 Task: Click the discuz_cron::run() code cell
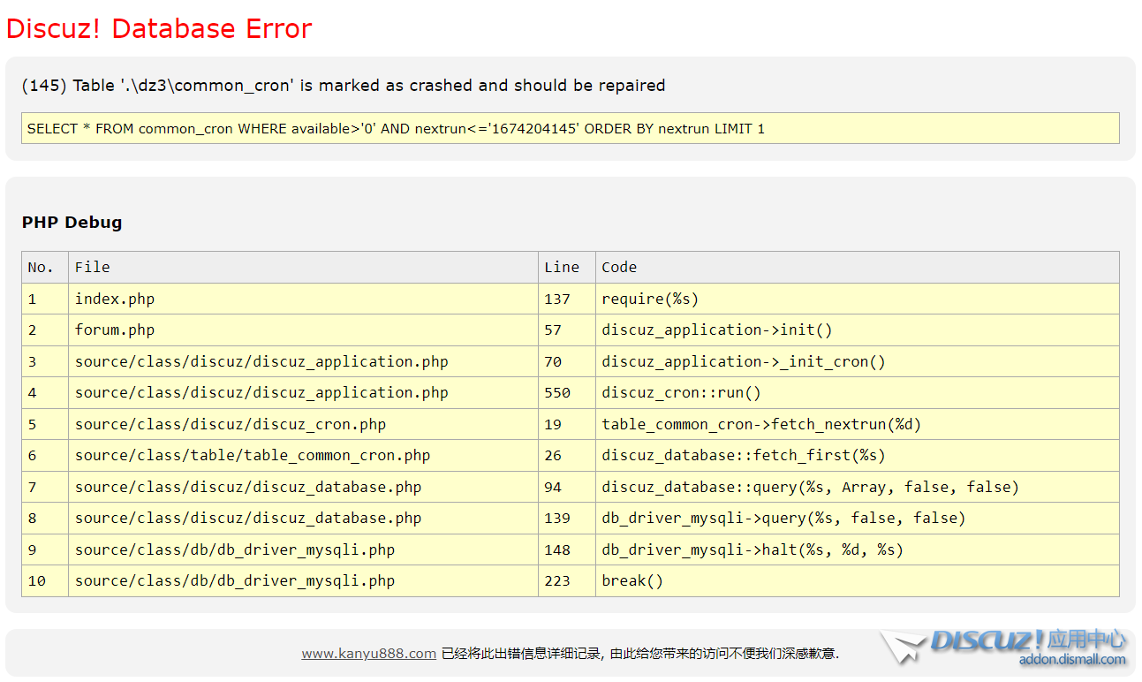[x=681, y=393]
